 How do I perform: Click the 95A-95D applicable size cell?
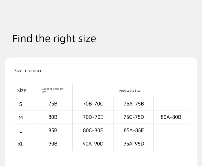tap(134, 144)
